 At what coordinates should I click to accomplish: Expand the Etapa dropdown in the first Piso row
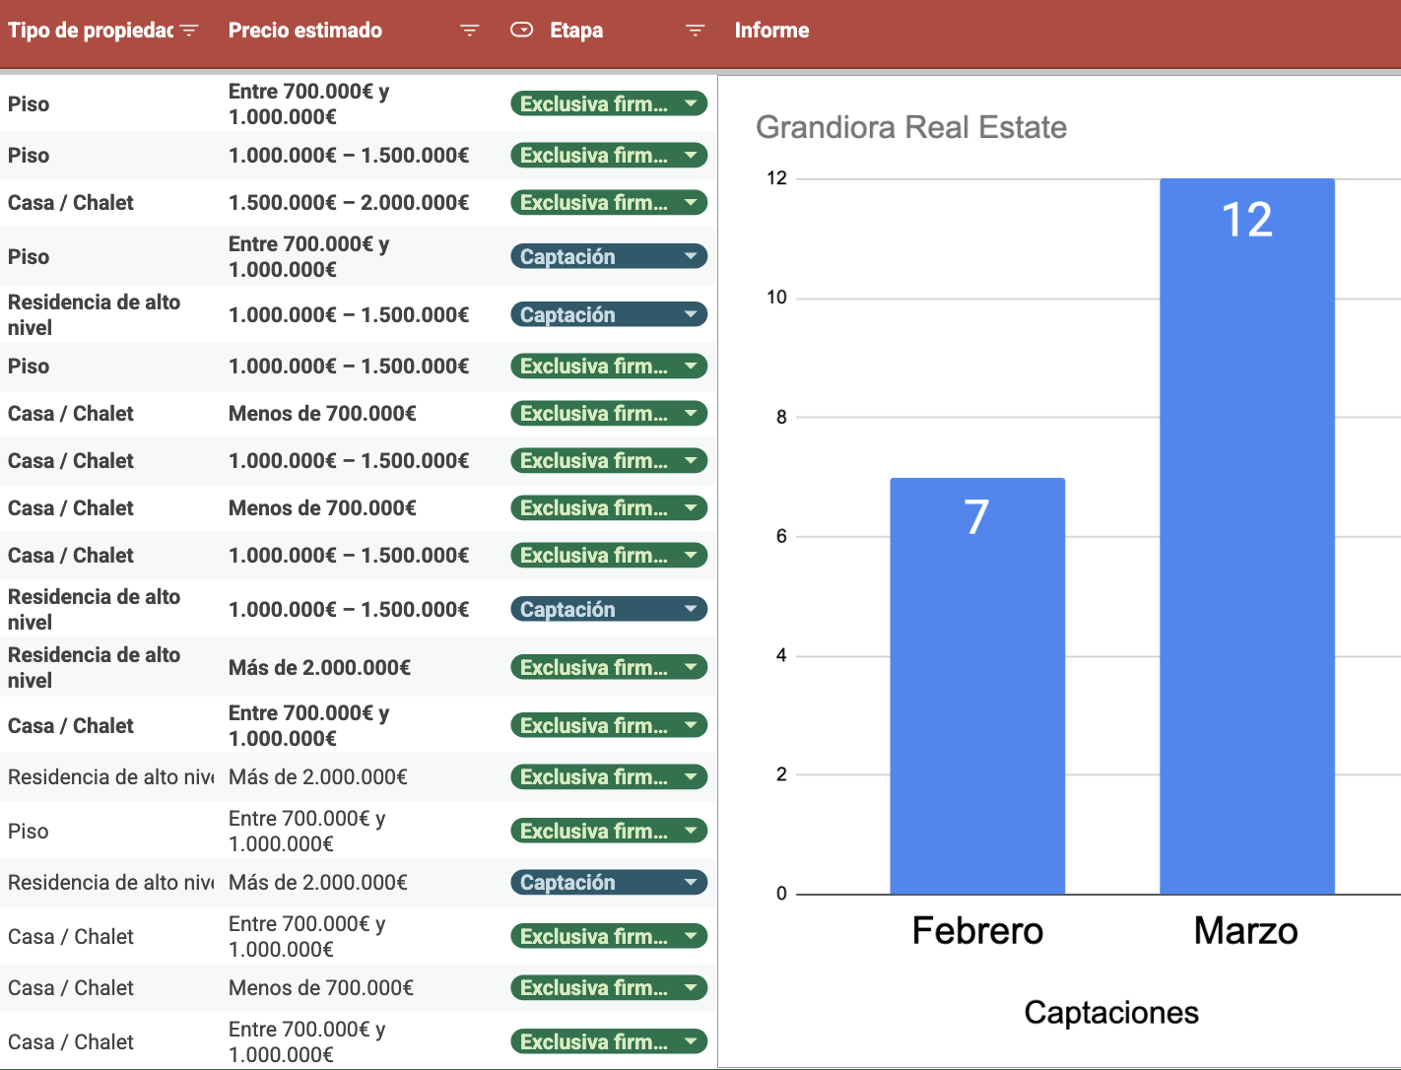[x=691, y=103]
